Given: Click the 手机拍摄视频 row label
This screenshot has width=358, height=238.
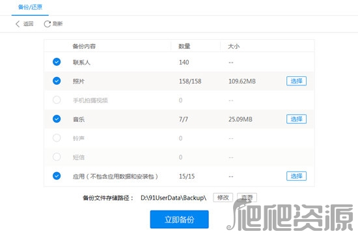Looking at the screenshot, I should [x=90, y=100].
